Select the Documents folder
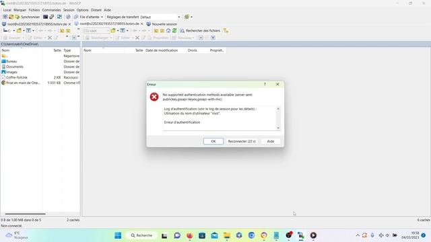Viewport: 431px width, 242px height. pos(12,67)
